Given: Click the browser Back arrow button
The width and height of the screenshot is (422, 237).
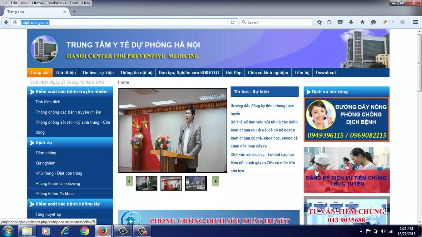Looking at the screenshot, I should 6,22.
